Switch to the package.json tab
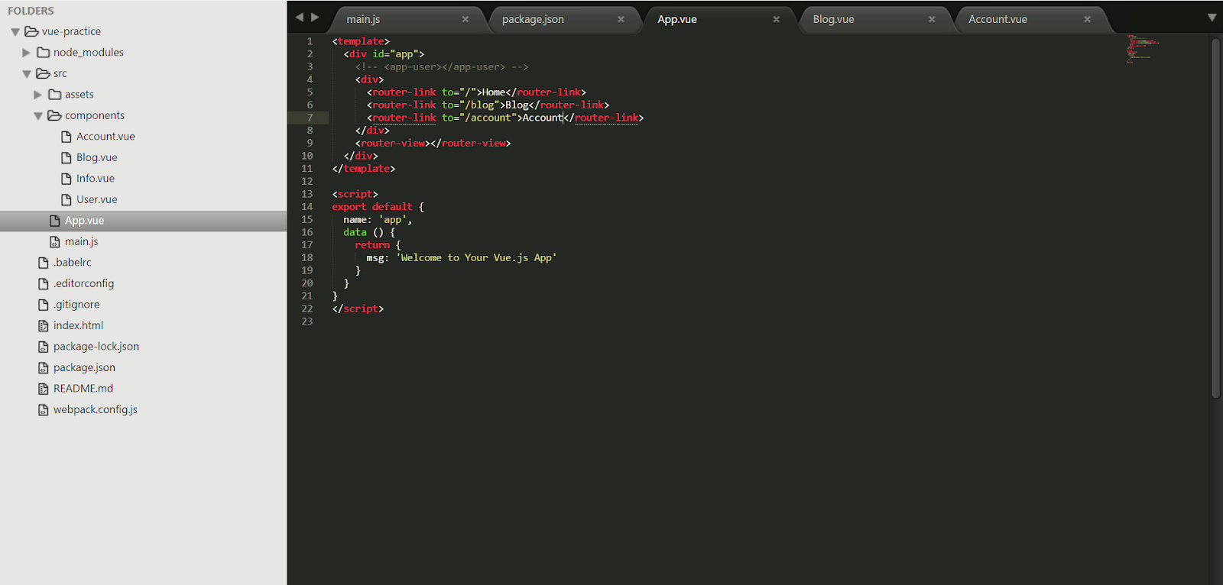This screenshot has height=585, width=1223. tap(564, 19)
